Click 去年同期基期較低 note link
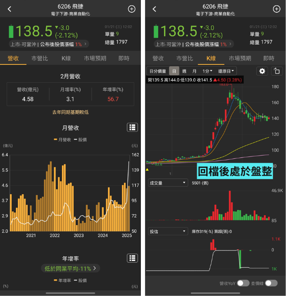The height and width of the screenshot is (296, 286). coord(70,112)
